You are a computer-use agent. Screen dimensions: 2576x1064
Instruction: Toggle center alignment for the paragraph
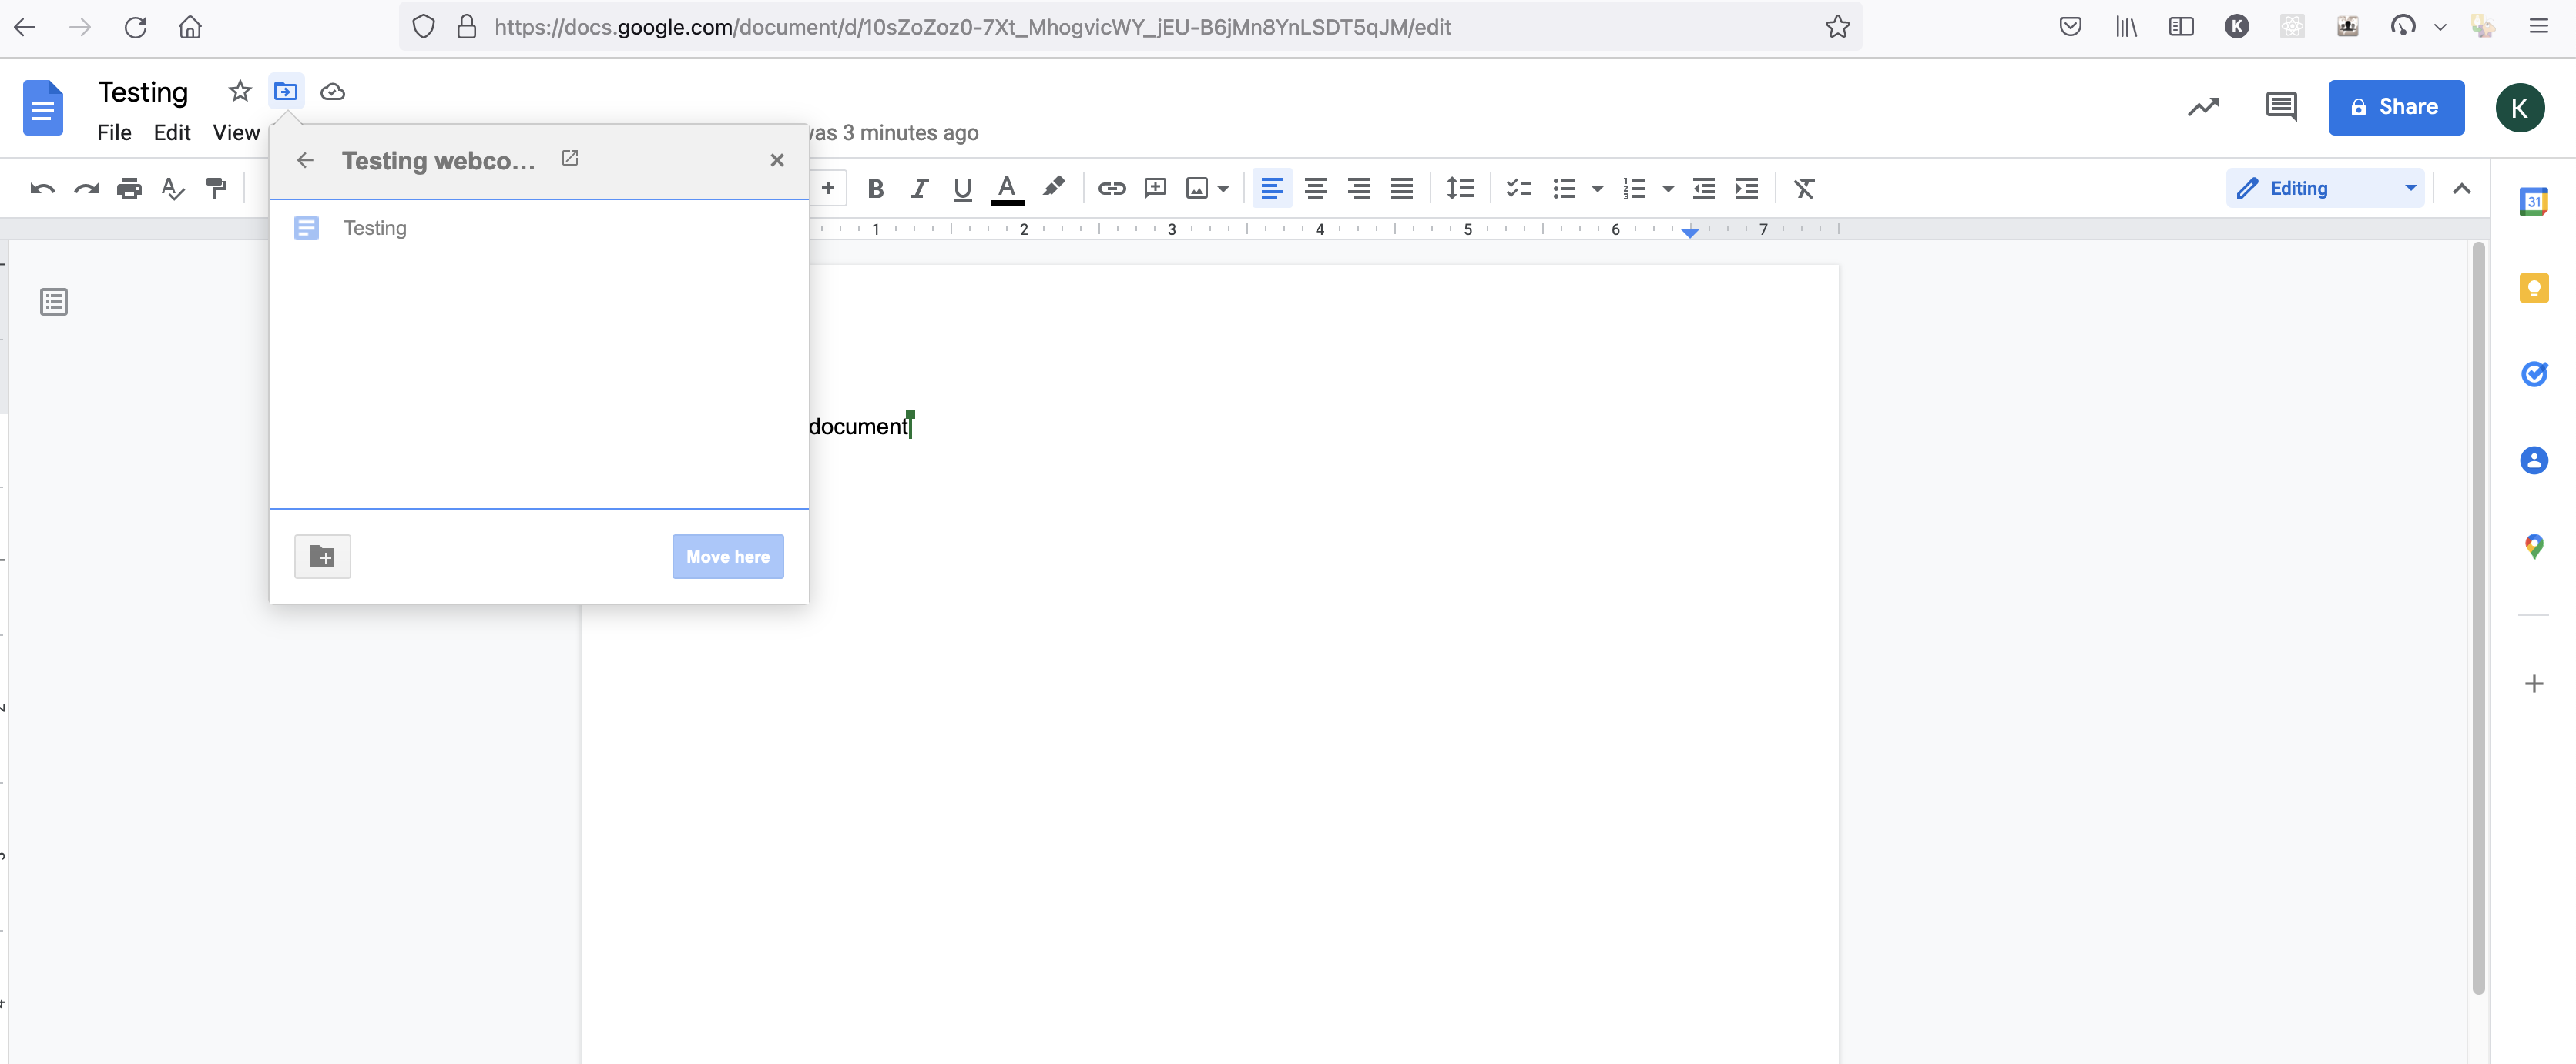[1316, 189]
